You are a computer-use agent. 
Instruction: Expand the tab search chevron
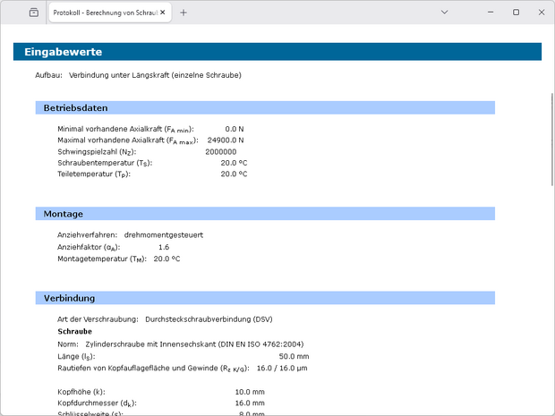[x=445, y=13]
